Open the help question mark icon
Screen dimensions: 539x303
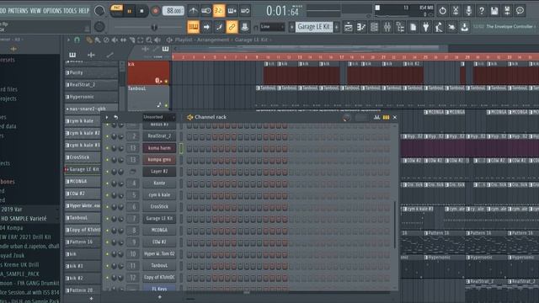point(481,11)
